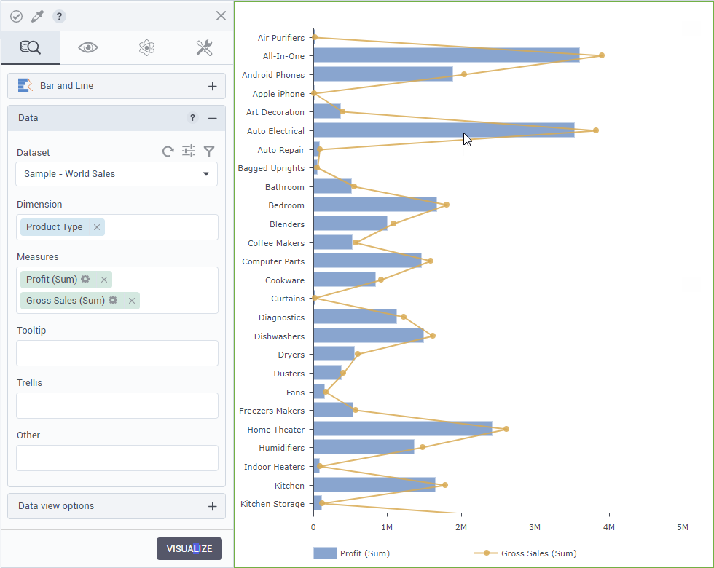The image size is (714, 568).
Task: Click the dataset filter funnel icon
Action: [x=209, y=151]
